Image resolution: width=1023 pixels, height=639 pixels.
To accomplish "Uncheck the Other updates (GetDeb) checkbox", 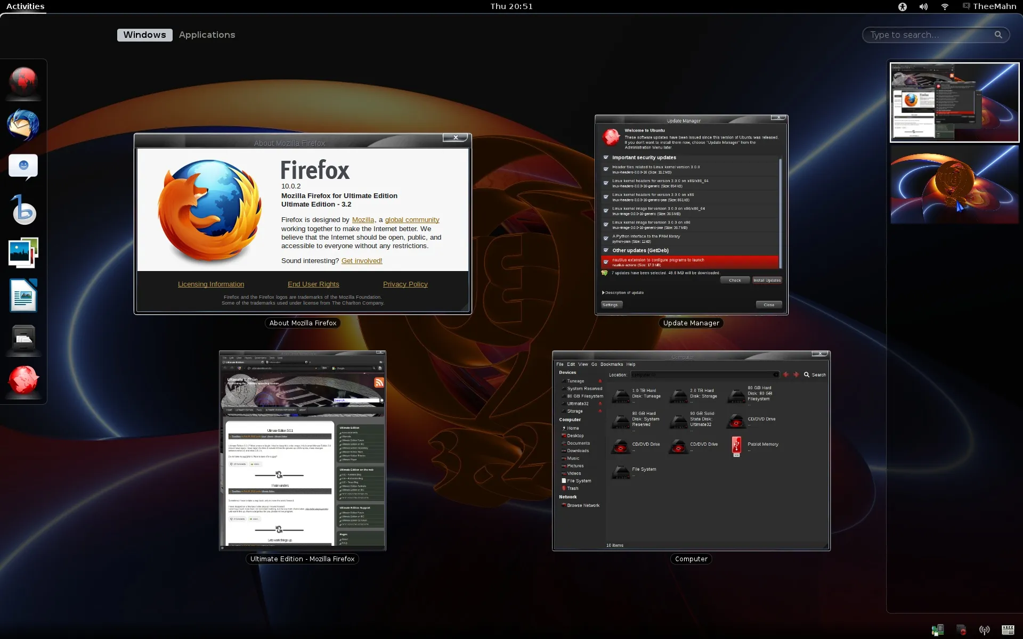I will 606,250.
